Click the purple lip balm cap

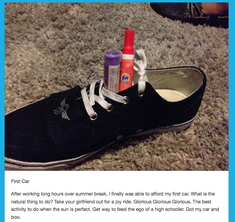(112, 57)
